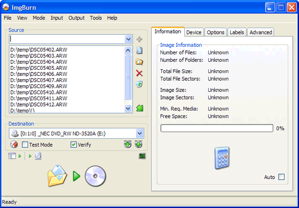This screenshot has height=208, width=299.
Task: Click the red X Remove item icon
Action: tap(140, 73)
